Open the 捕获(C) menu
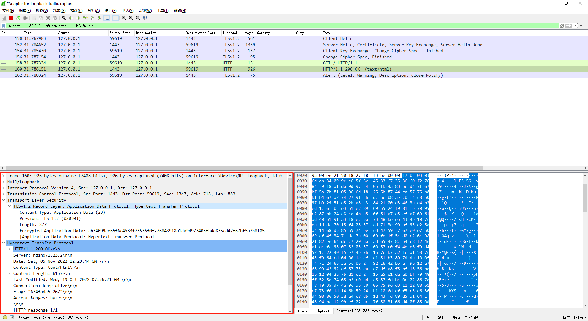 click(76, 11)
